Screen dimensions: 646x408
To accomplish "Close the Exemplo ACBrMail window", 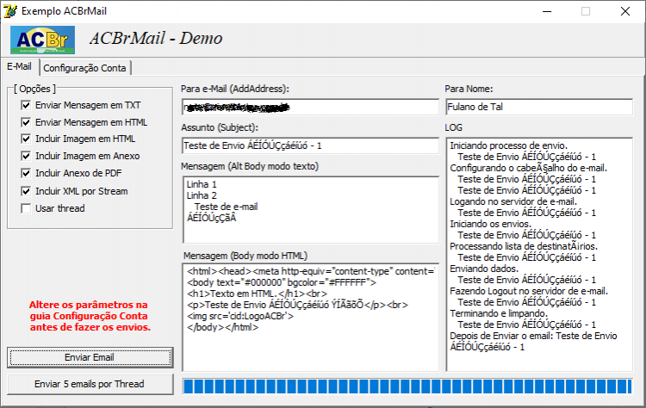I will [x=625, y=11].
